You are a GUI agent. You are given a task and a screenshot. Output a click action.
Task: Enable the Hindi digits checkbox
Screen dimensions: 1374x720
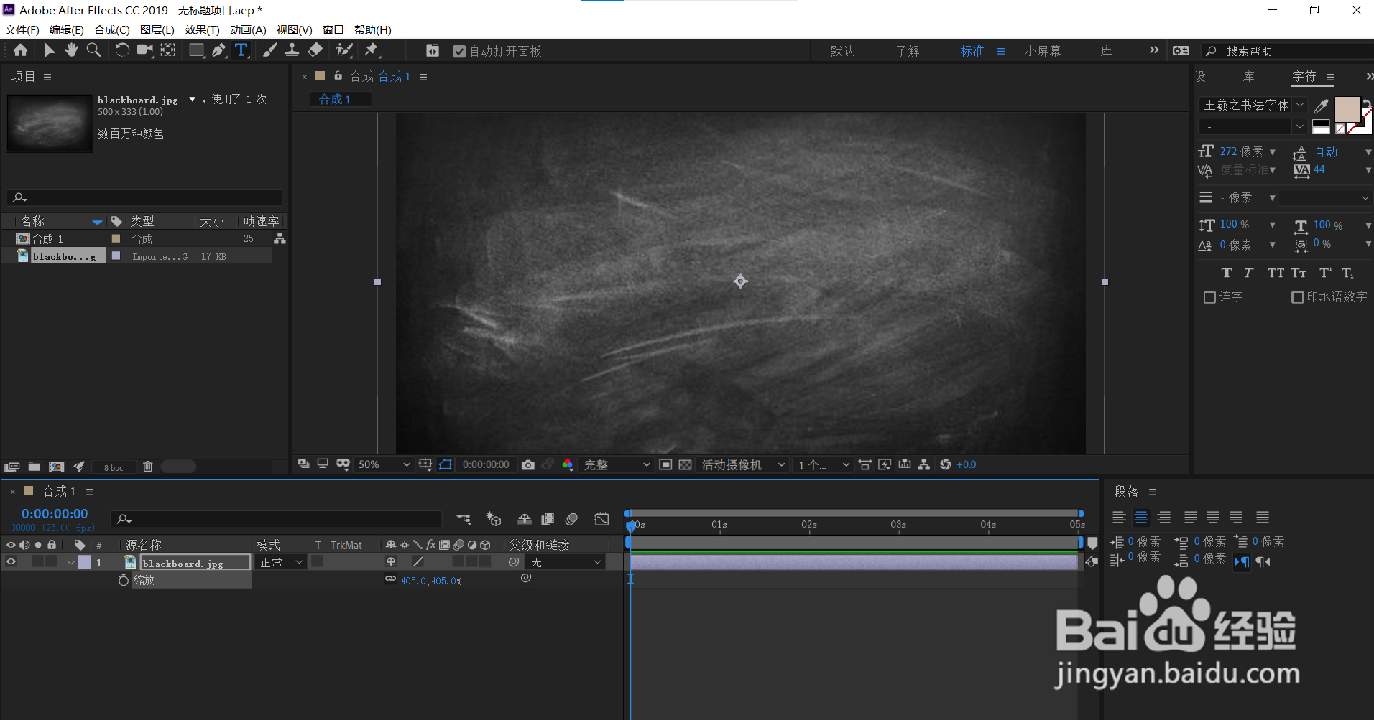pyautogui.click(x=1298, y=297)
